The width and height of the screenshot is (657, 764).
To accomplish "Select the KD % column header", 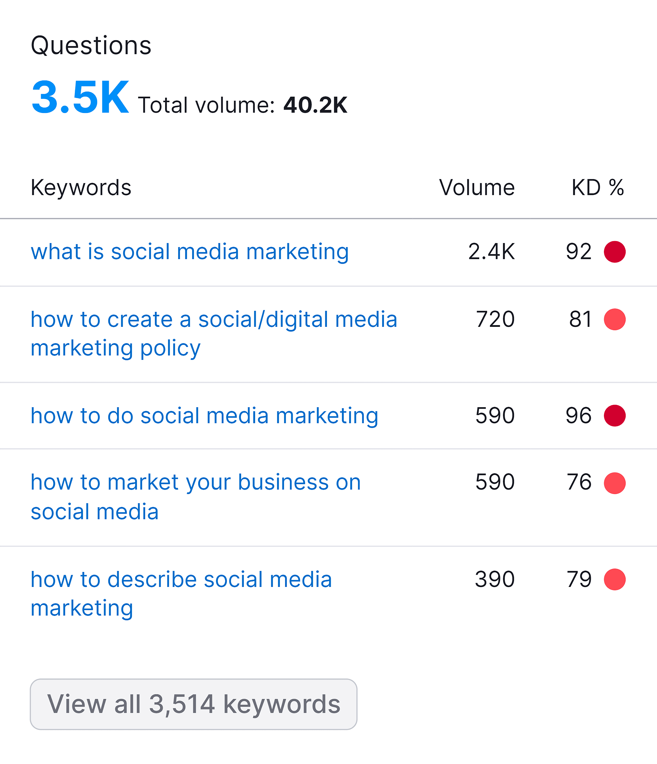I will 598,188.
